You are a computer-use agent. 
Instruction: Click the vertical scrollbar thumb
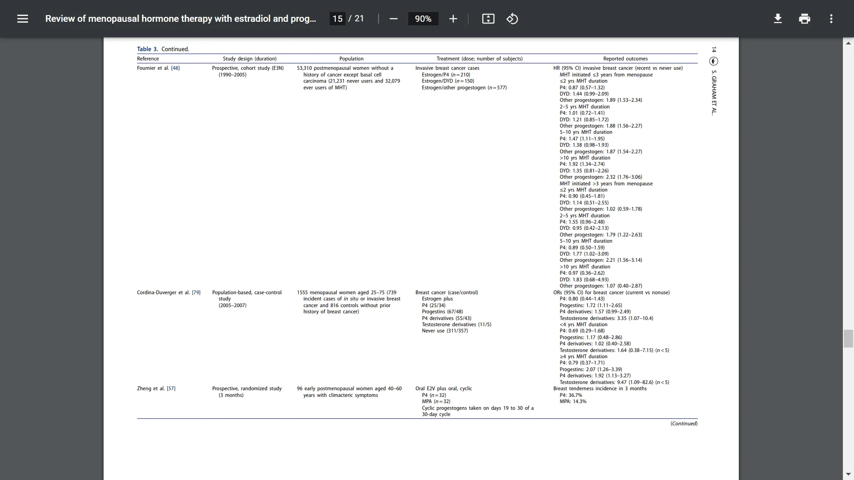pos(848,339)
